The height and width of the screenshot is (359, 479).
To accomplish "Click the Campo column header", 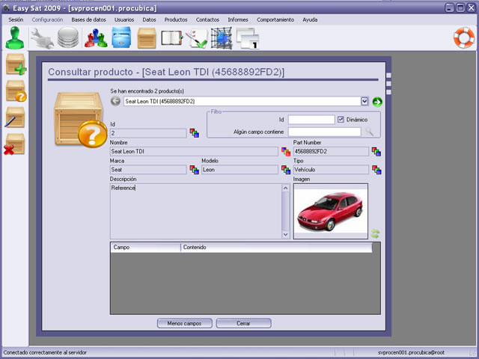I will pos(145,248).
